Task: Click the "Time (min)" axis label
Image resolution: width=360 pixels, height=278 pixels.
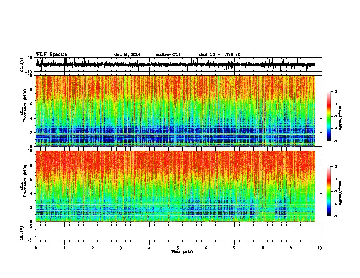Action: tap(182, 252)
